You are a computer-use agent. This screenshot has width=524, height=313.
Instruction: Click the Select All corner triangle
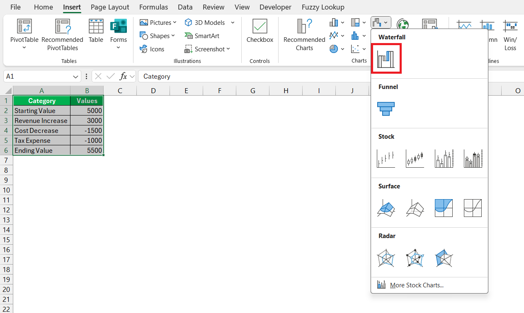(8, 91)
